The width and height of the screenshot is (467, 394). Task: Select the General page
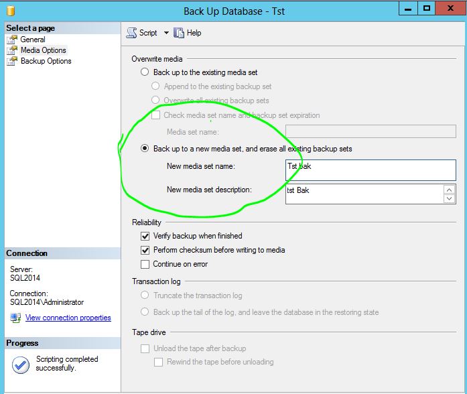click(33, 40)
